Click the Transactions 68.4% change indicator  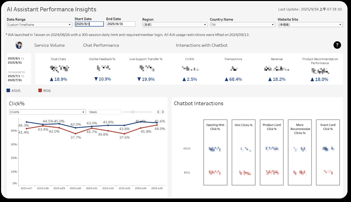233,79
